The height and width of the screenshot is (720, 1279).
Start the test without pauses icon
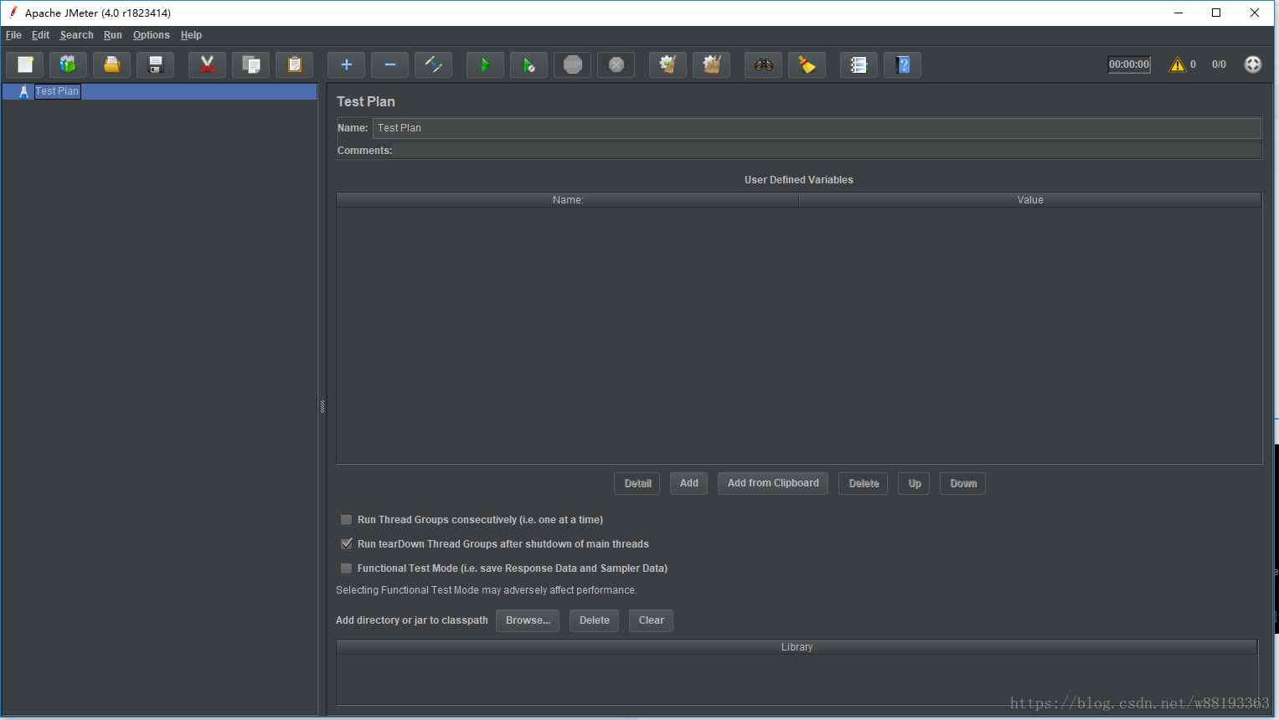click(x=529, y=64)
